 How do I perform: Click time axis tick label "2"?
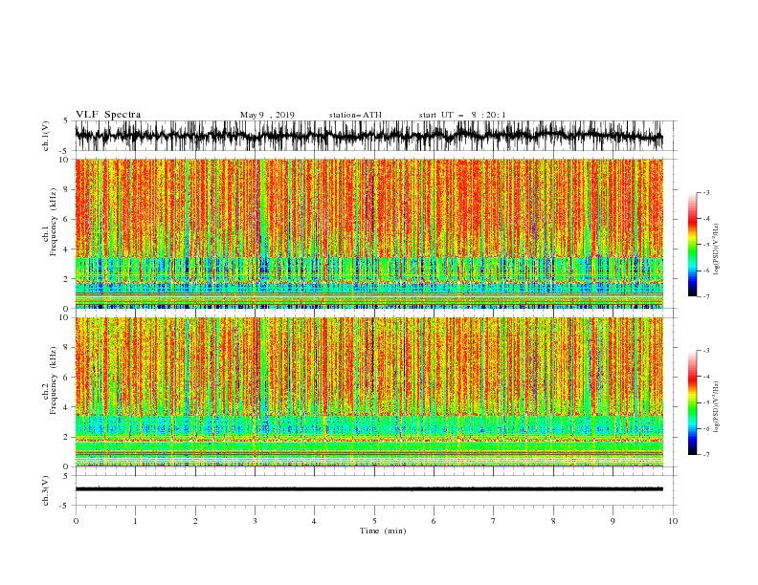click(195, 521)
